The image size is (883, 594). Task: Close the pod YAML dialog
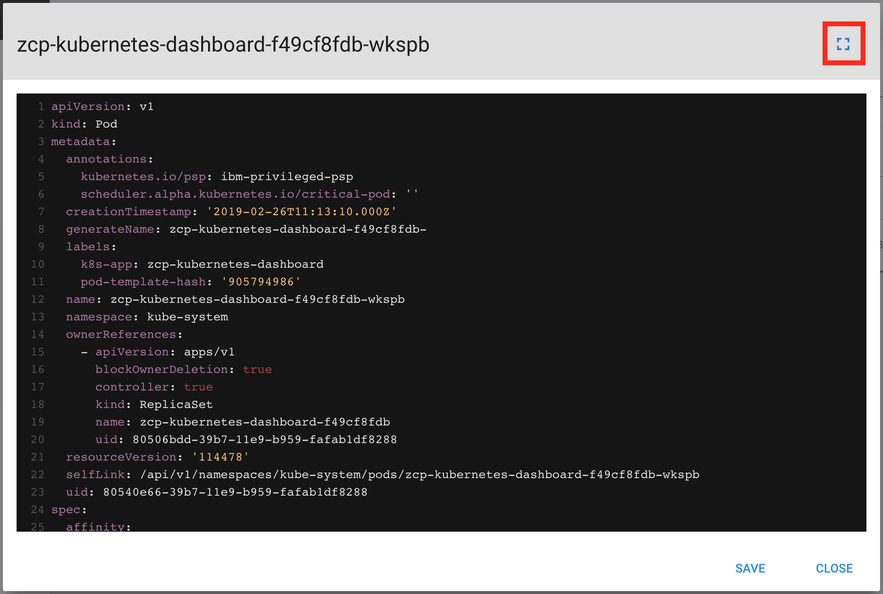(x=834, y=568)
